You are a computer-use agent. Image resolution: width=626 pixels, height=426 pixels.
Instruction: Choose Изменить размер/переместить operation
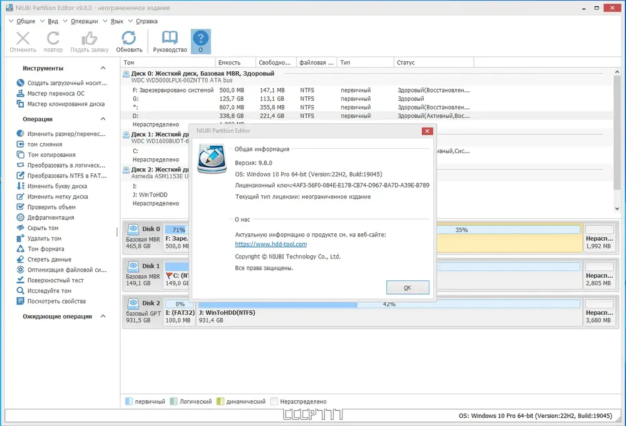coord(61,134)
